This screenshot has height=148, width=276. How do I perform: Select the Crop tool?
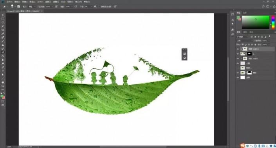[3, 30]
